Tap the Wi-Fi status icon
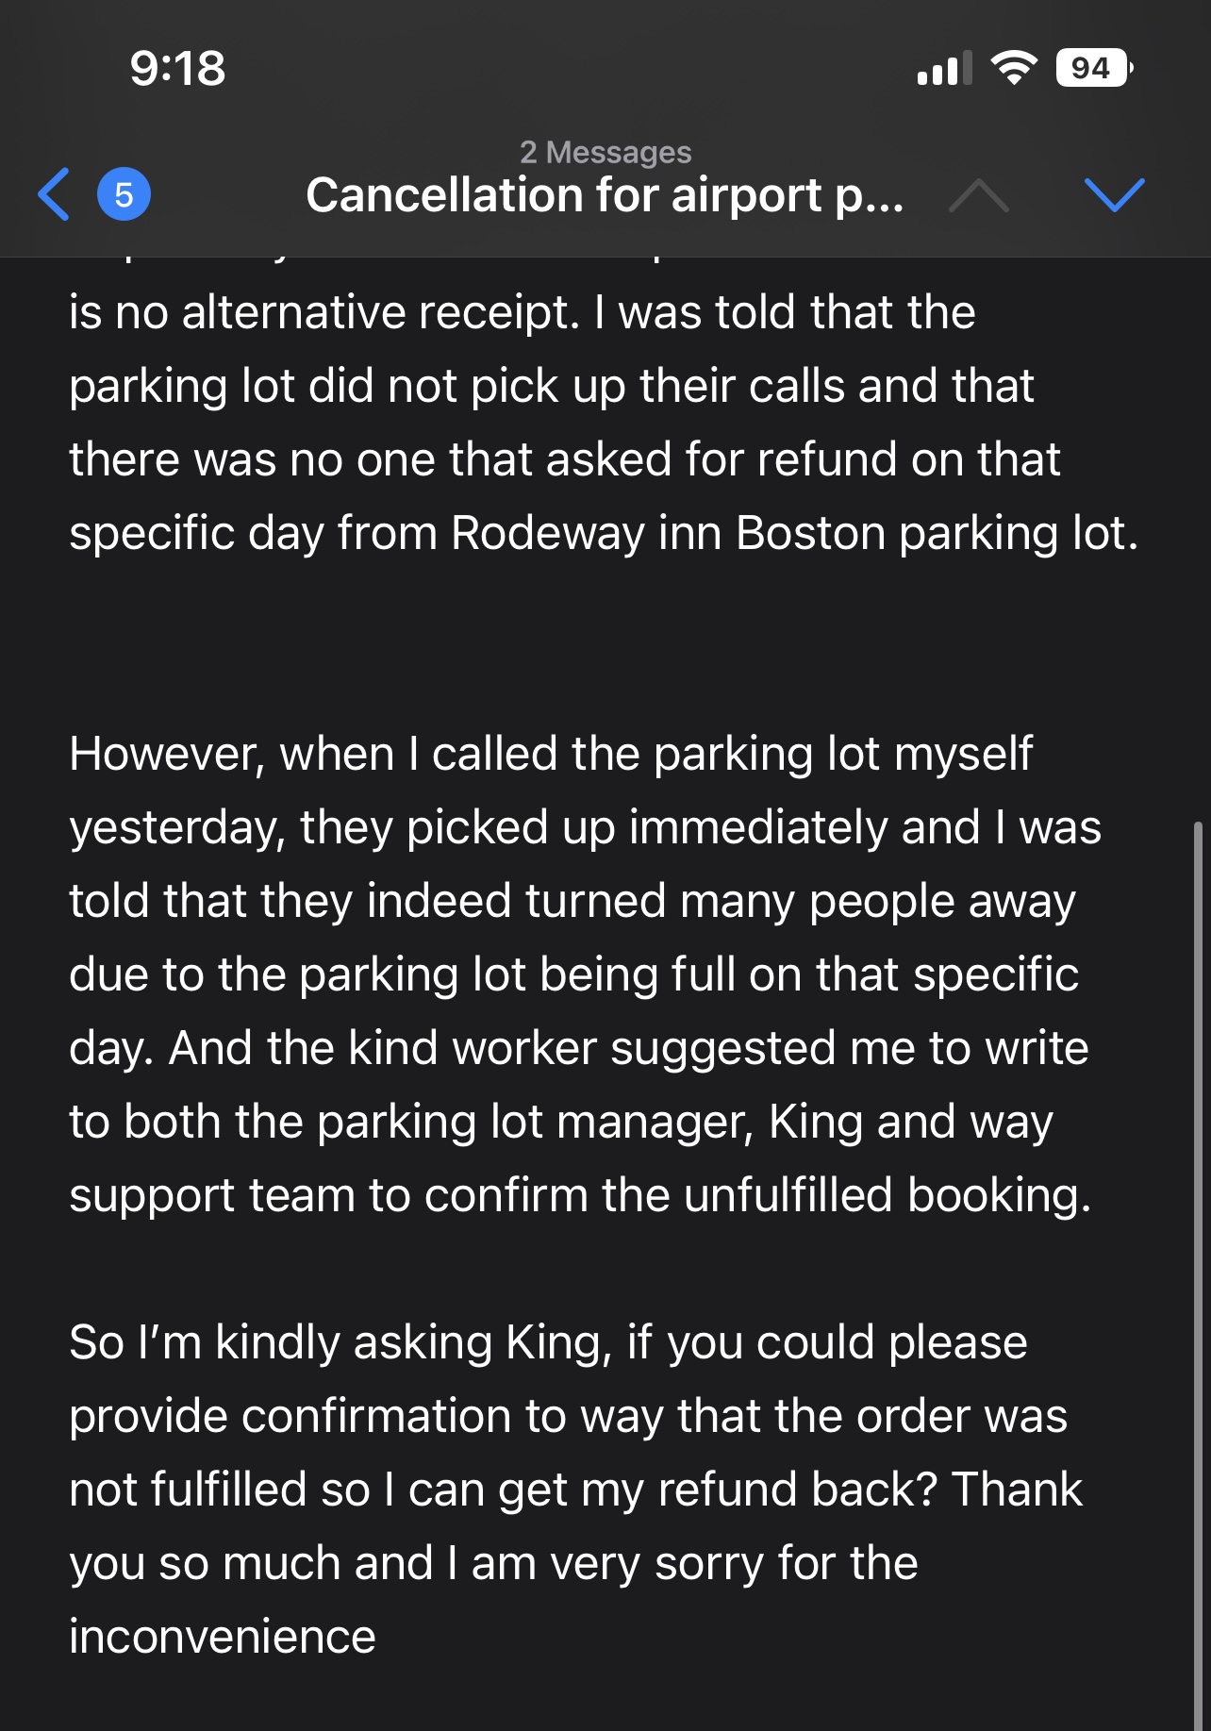The height and width of the screenshot is (1731, 1211). [x=1014, y=68]
